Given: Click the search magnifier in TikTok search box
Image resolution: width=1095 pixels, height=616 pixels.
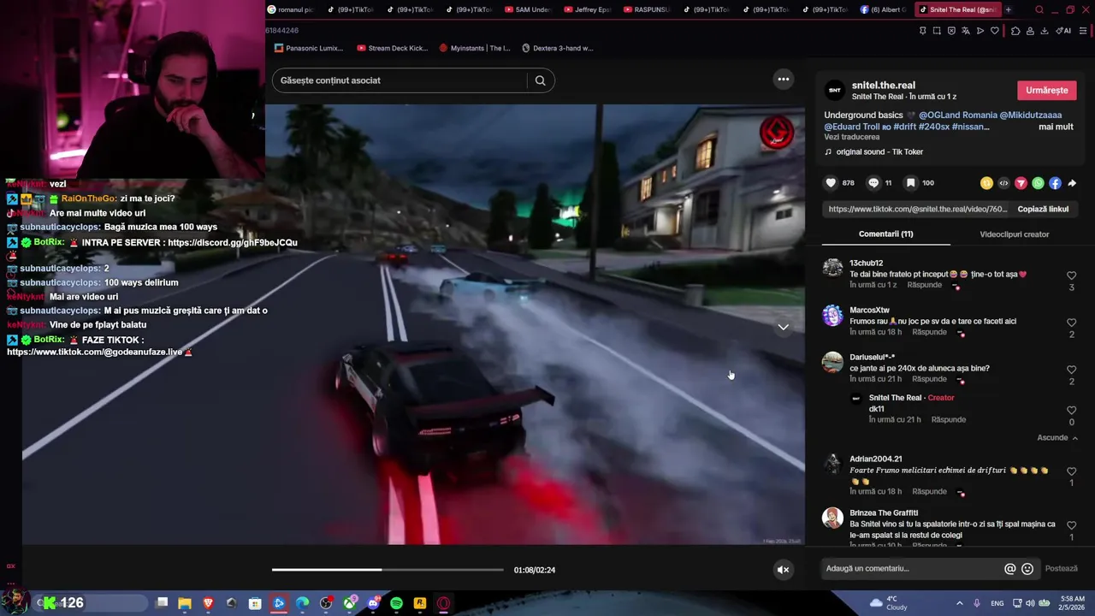Looking at the screenshot, I should (x=540, y=80).
